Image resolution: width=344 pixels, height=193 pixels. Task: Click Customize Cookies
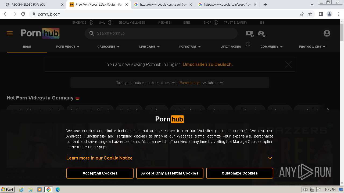240,173
